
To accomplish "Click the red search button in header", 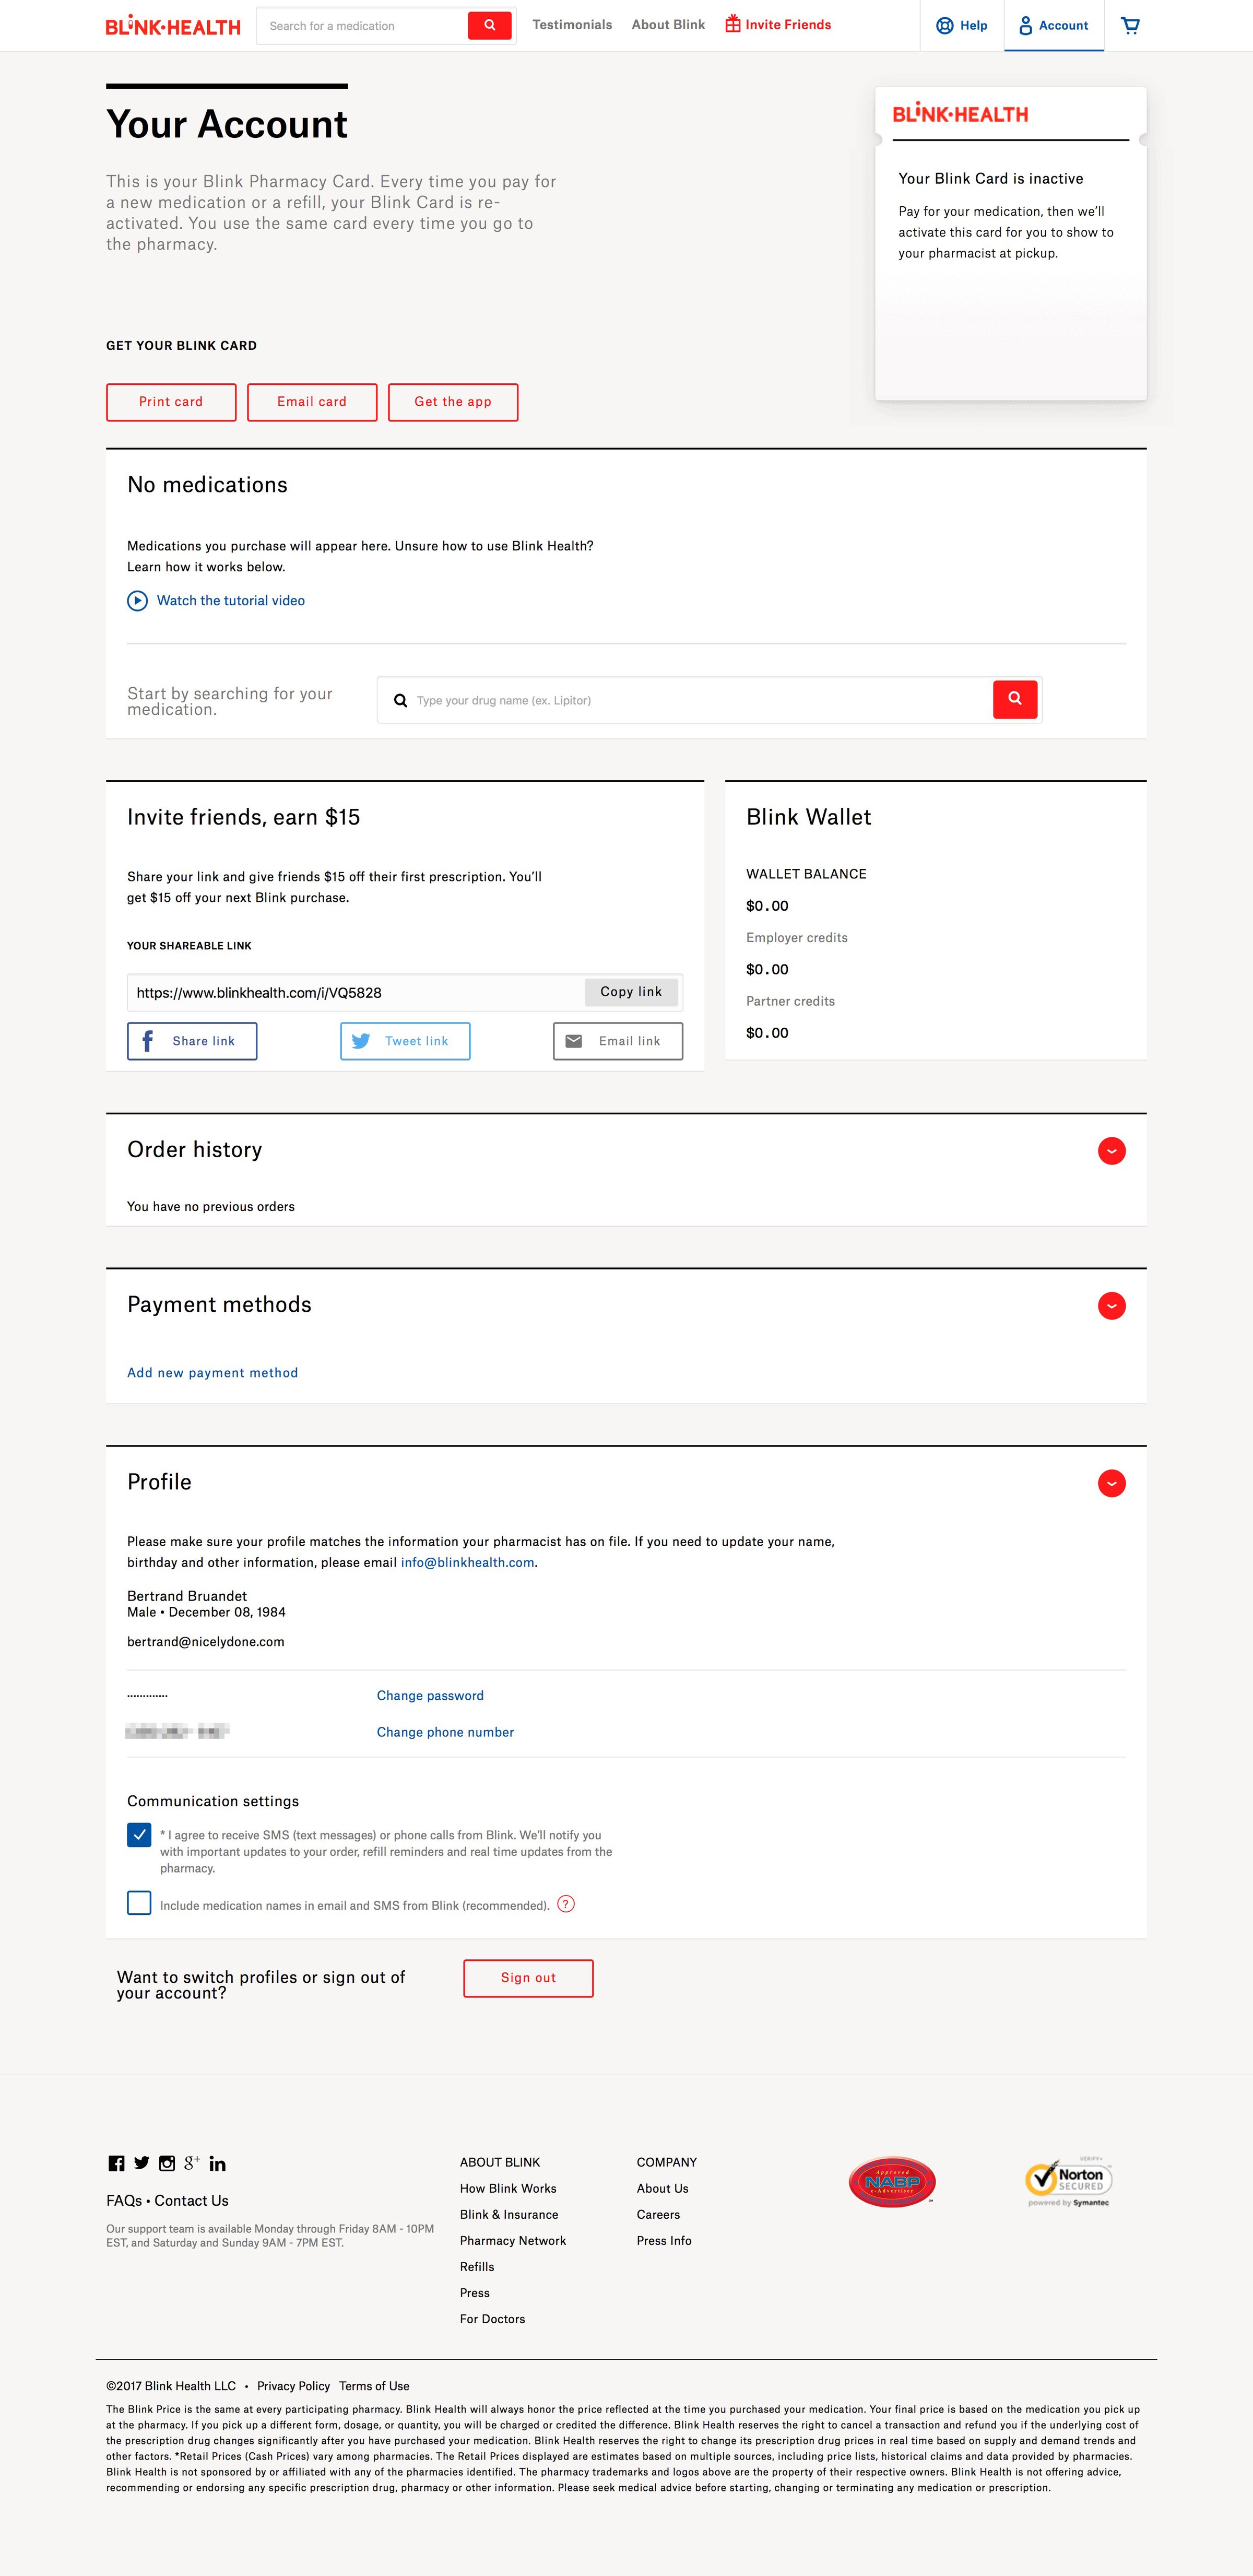I will point(489,25).
